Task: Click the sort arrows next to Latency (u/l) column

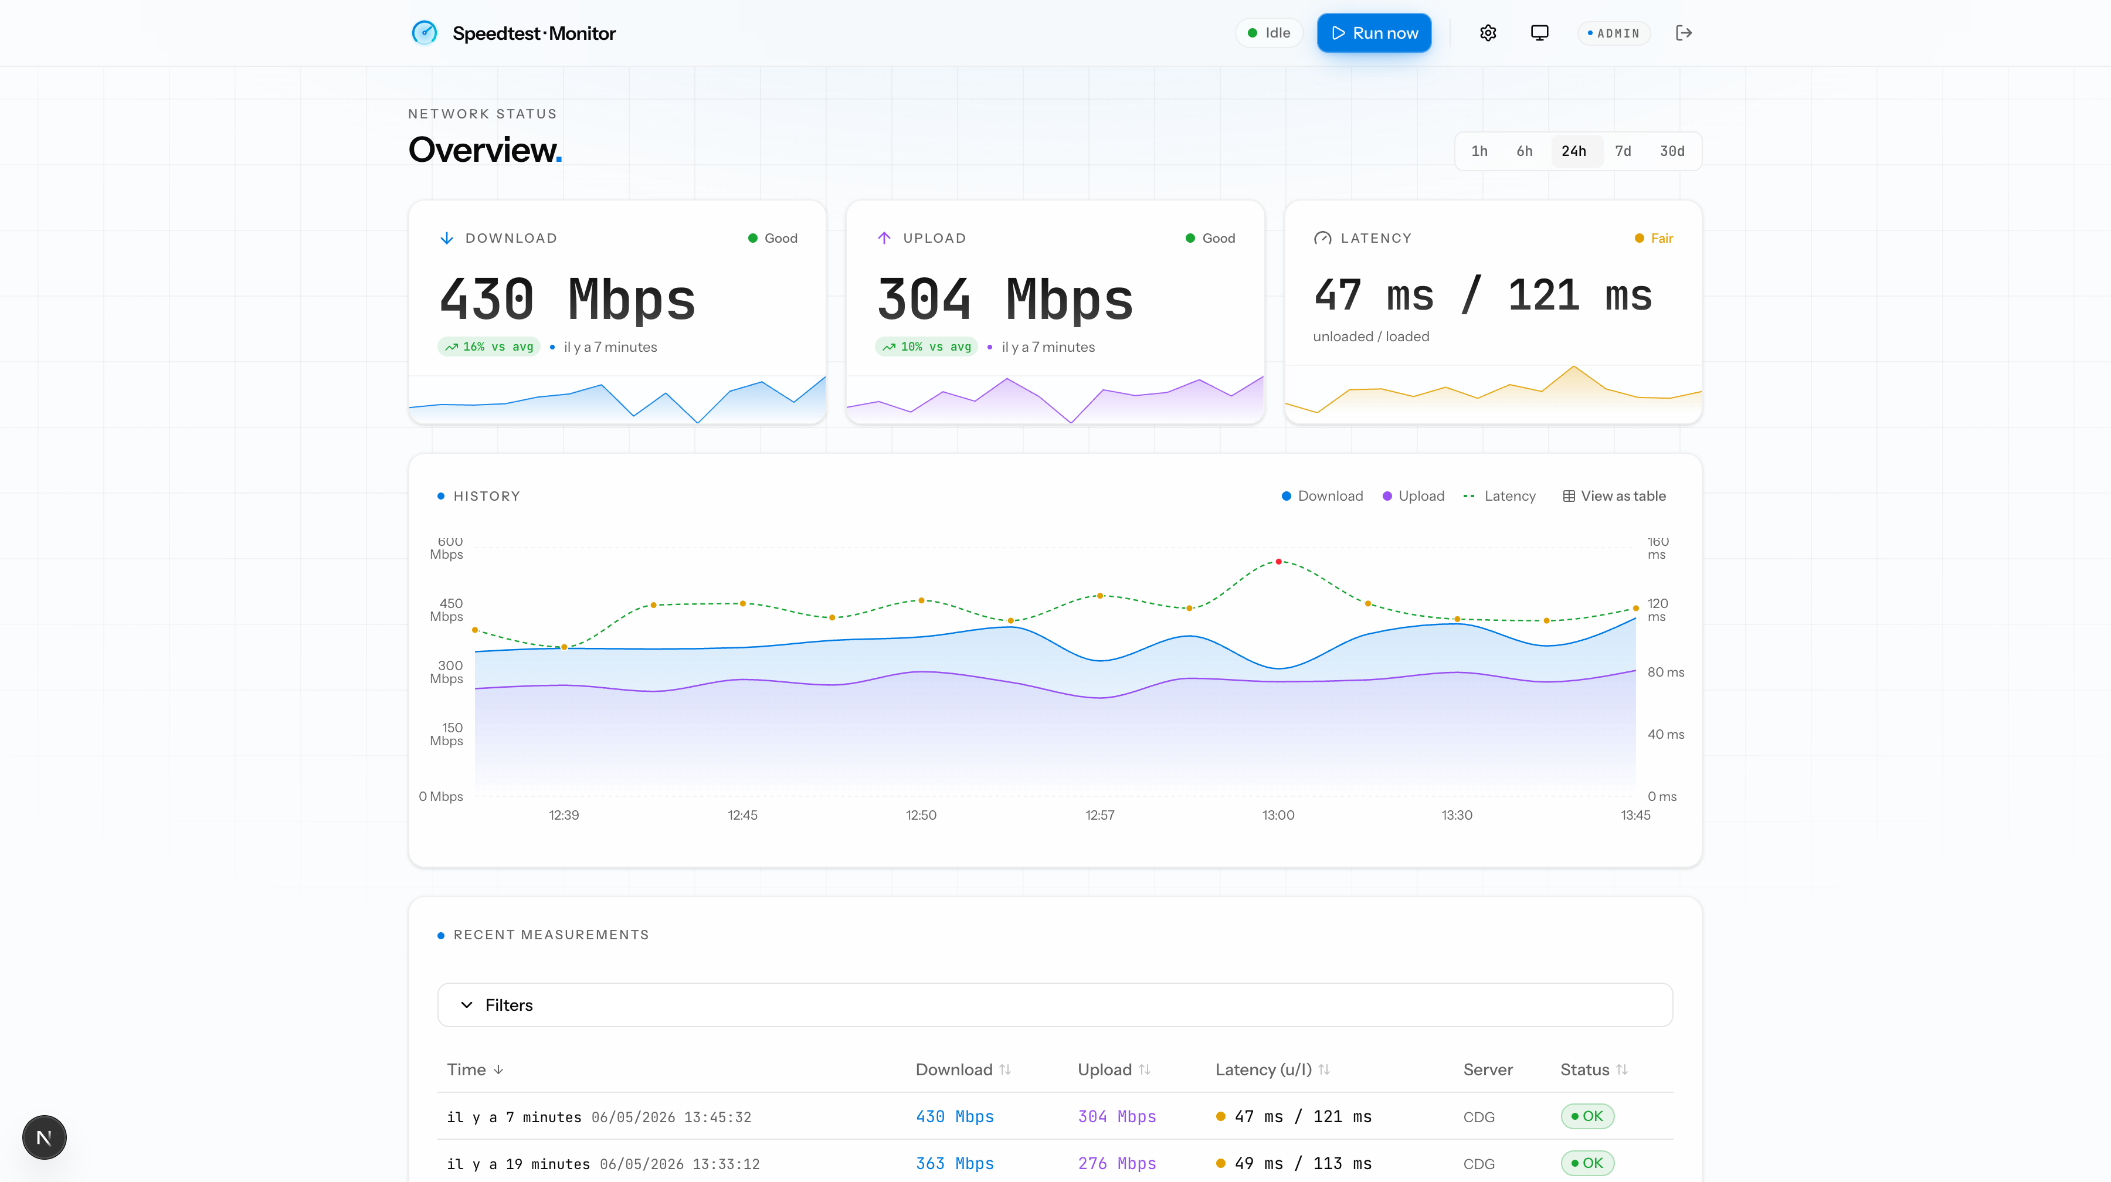Action: (1324, 1070)
